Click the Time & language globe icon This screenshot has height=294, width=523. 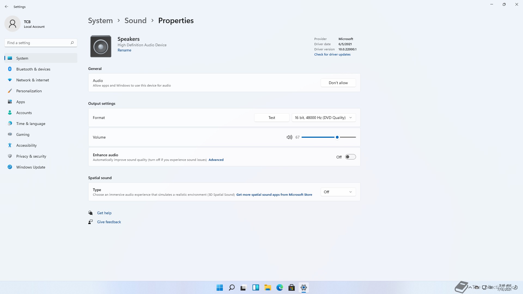pos(10,124)
